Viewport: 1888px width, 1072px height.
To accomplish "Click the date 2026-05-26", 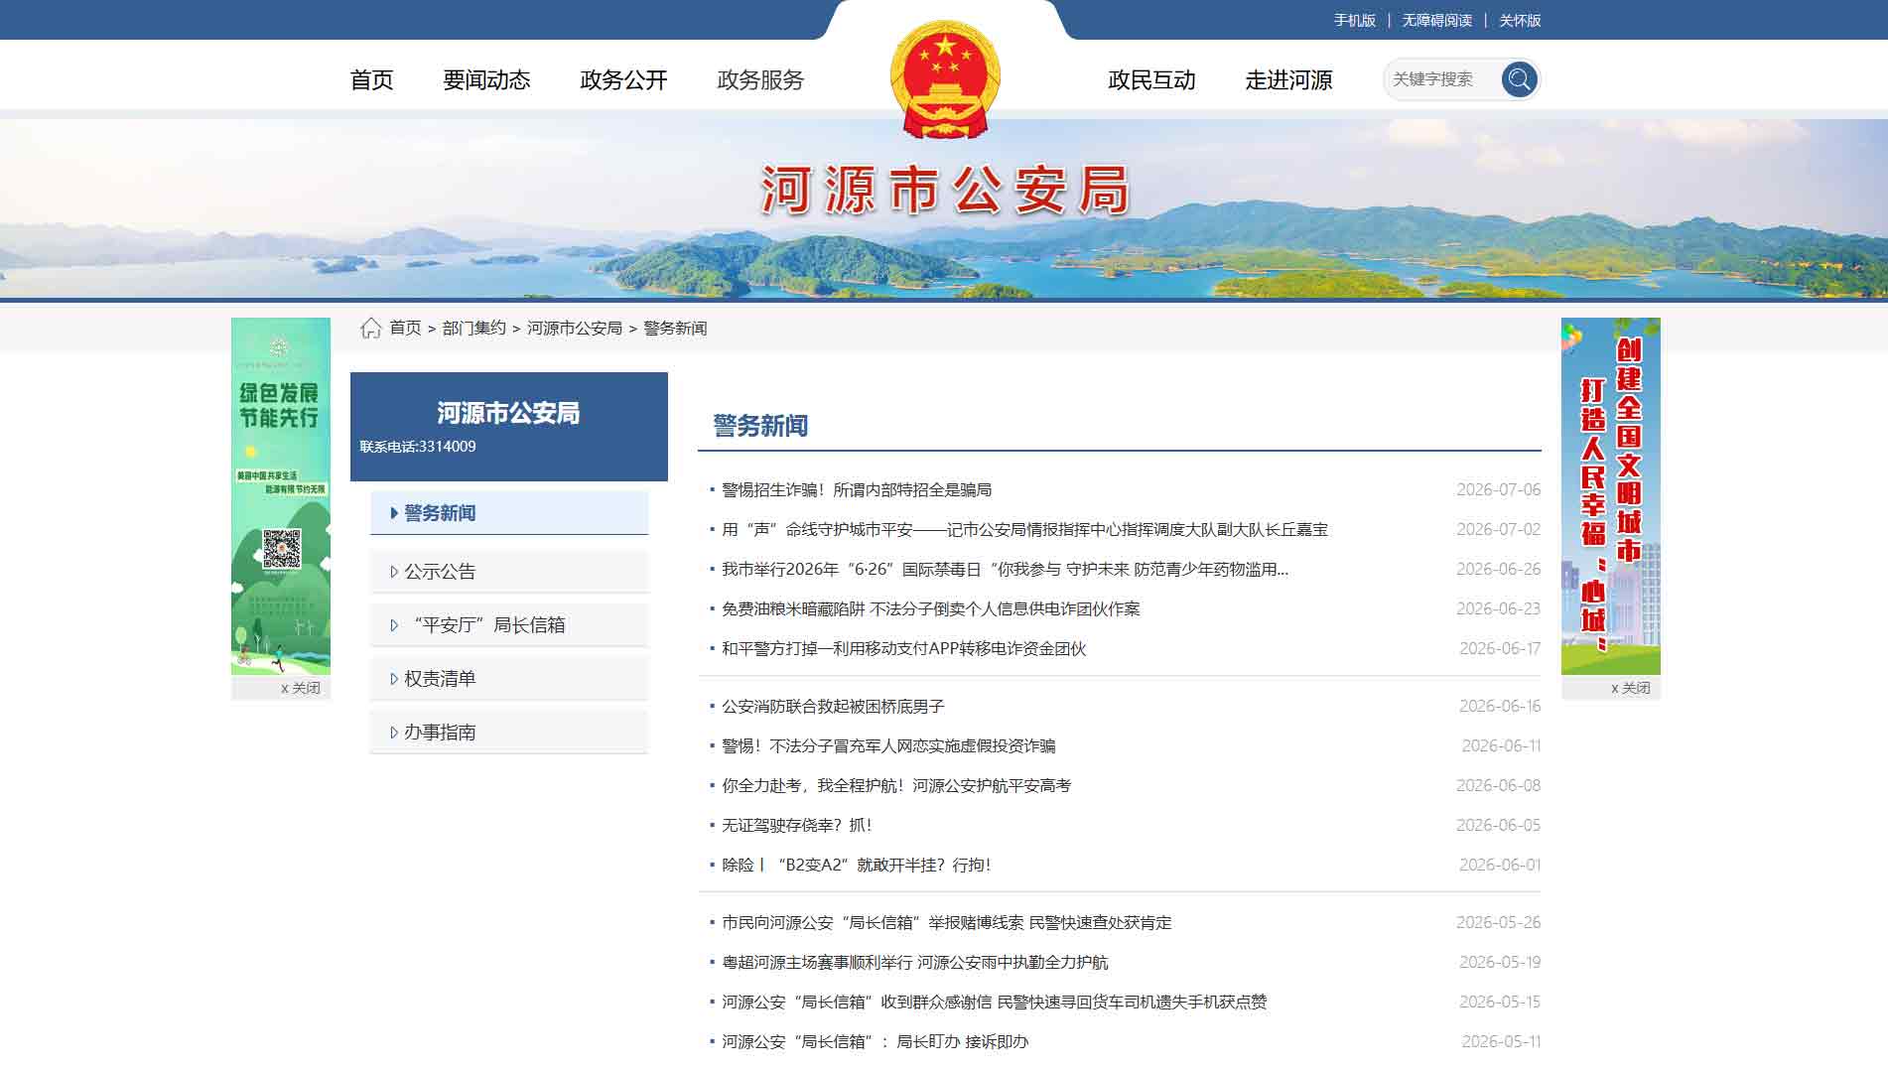I will point(1498,923).
